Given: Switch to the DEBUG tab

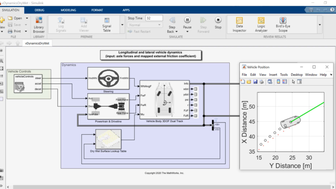Looking at the screenshot, I should (x=39, y=10).
